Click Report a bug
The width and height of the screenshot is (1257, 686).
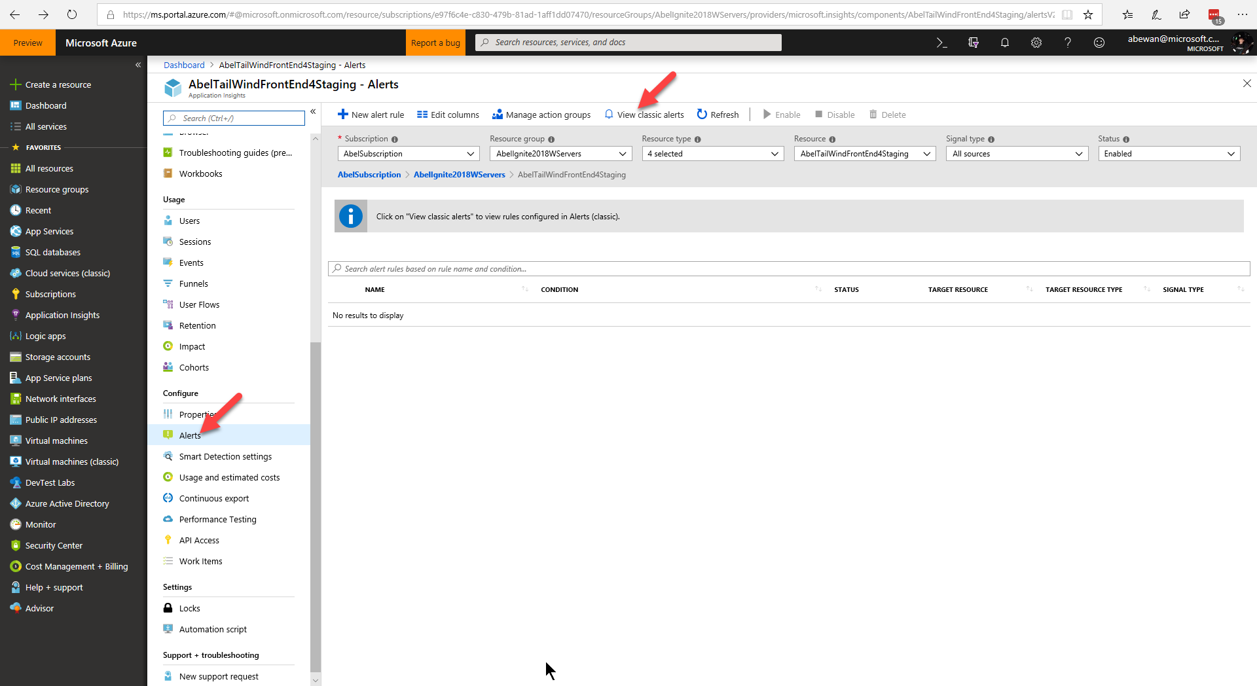435,43
